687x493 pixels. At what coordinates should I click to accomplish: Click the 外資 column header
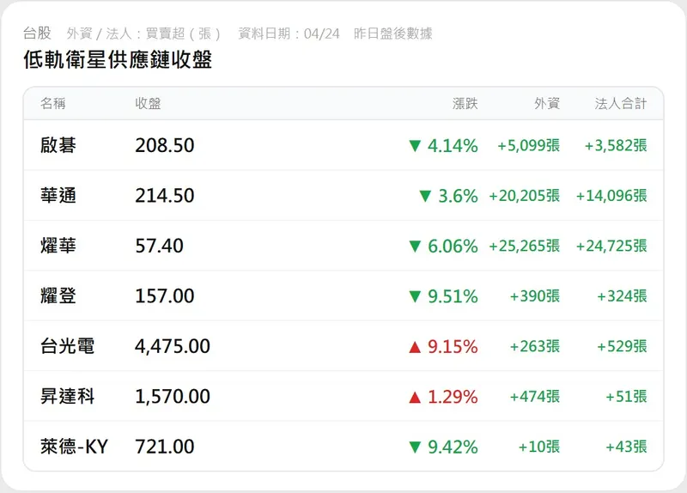(x=547, y=103)
